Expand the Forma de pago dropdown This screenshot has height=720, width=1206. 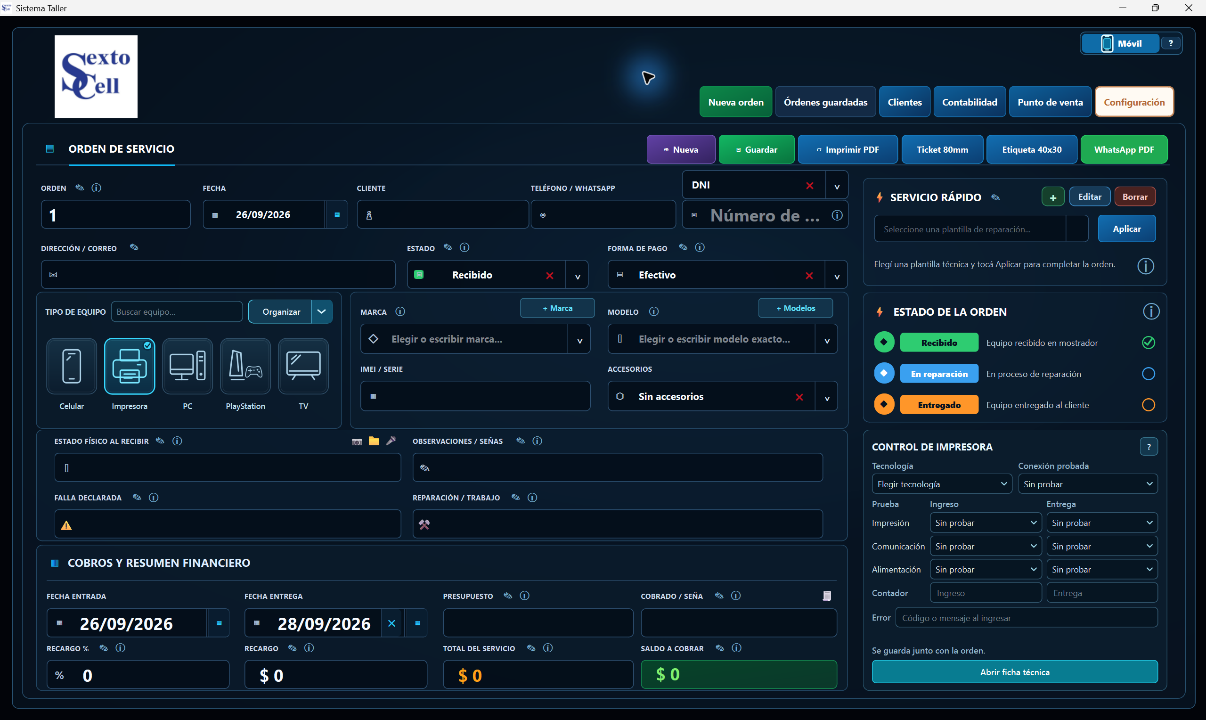coord(837,275)
